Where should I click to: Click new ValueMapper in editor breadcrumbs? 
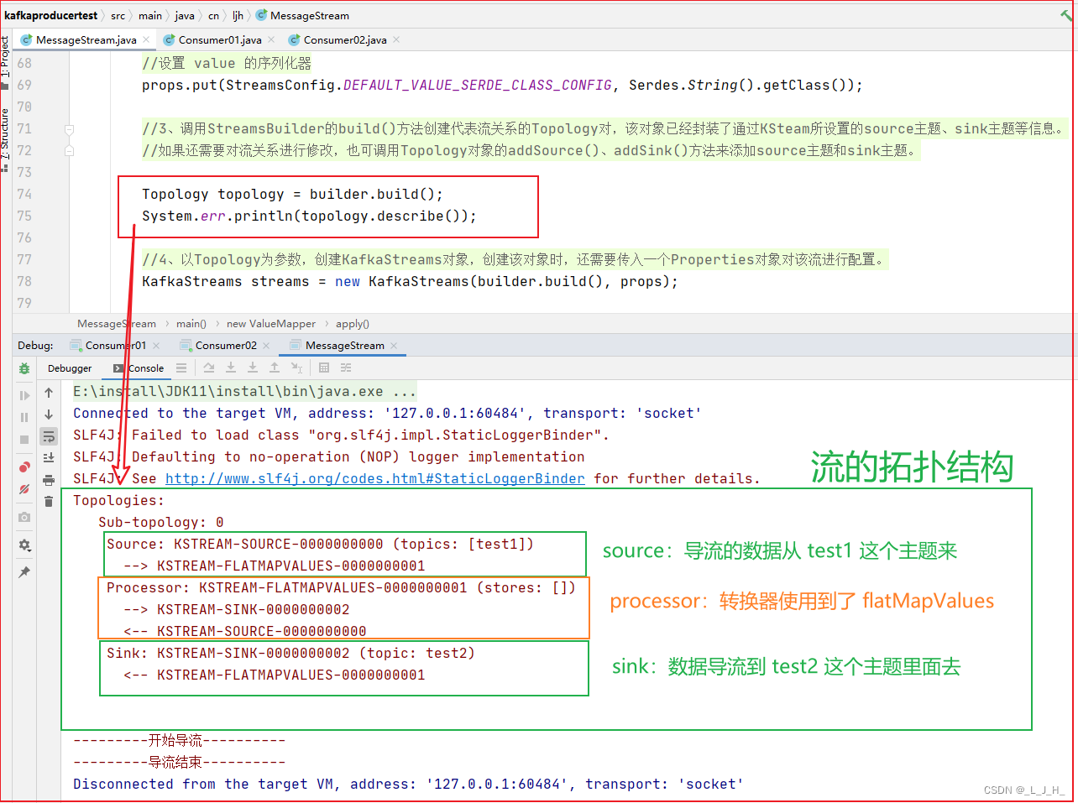click(271, 324)
